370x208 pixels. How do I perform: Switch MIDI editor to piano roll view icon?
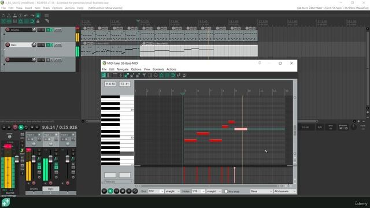[103, 75]
